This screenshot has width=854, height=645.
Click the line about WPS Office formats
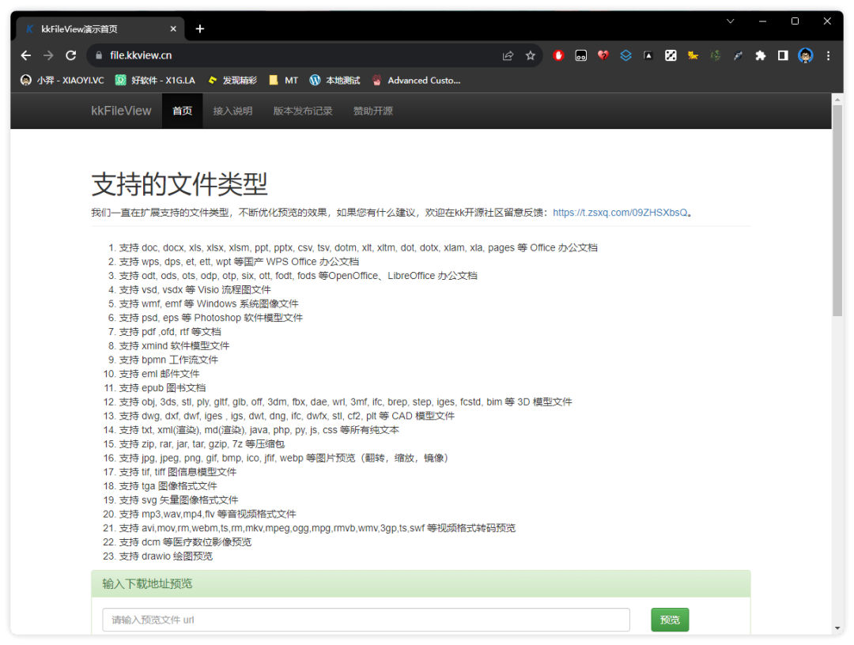(x=239, y=262)
